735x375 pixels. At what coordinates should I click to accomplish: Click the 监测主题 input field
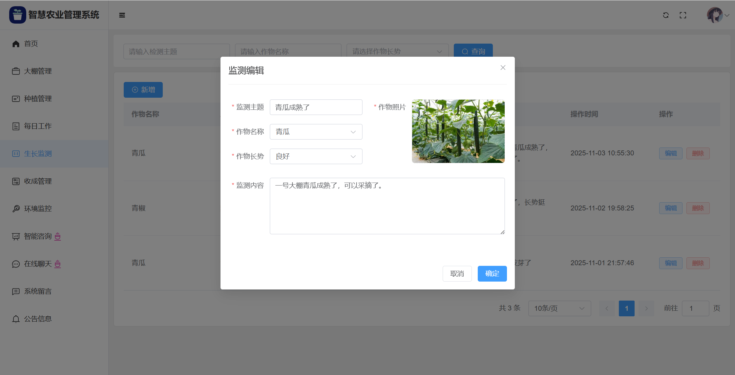point(316,107)
